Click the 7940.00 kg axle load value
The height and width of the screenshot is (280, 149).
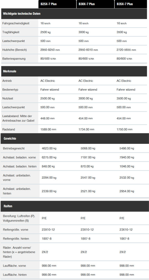pos(127,157)
